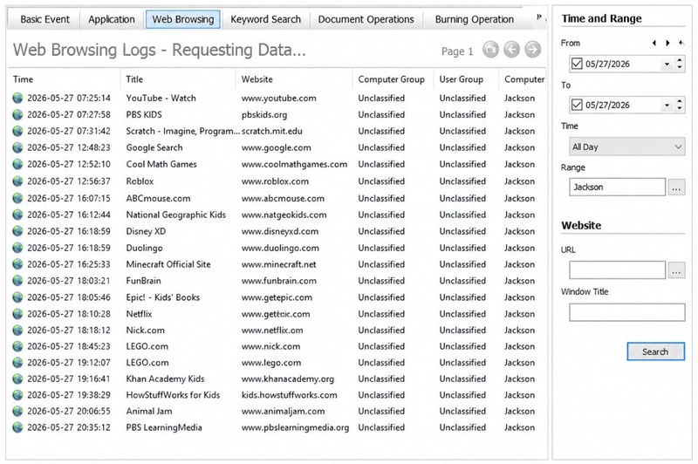Sort by the User Group column header
698x464 pixels.
tap(466, 79)
